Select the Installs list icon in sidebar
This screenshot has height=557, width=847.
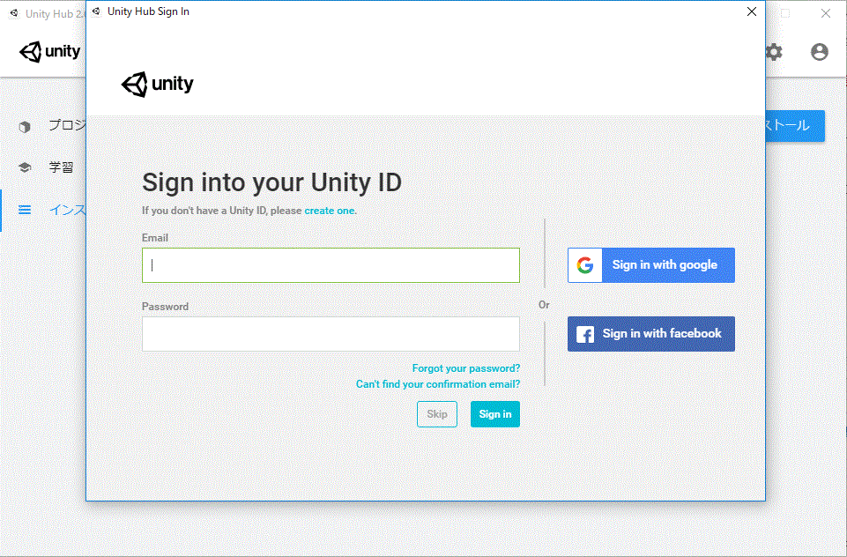pos(25,210)
